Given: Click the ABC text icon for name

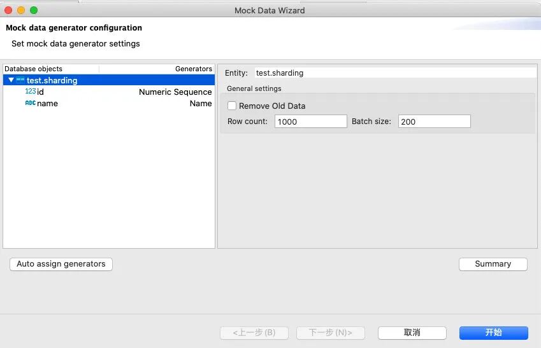Looking at the screenshot, I should click(x=30, y=103).
